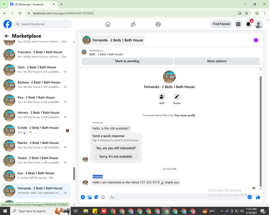Open the Groups icon in top navigation

(158, 24)
